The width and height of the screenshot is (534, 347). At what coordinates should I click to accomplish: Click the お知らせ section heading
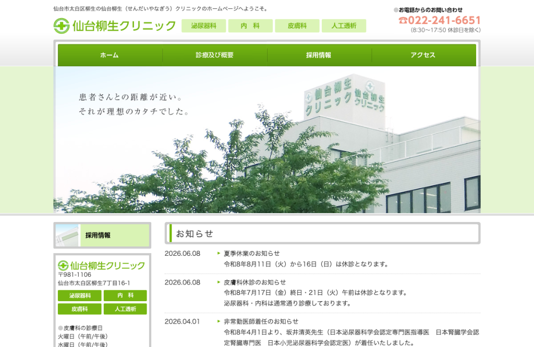point(195,233)
